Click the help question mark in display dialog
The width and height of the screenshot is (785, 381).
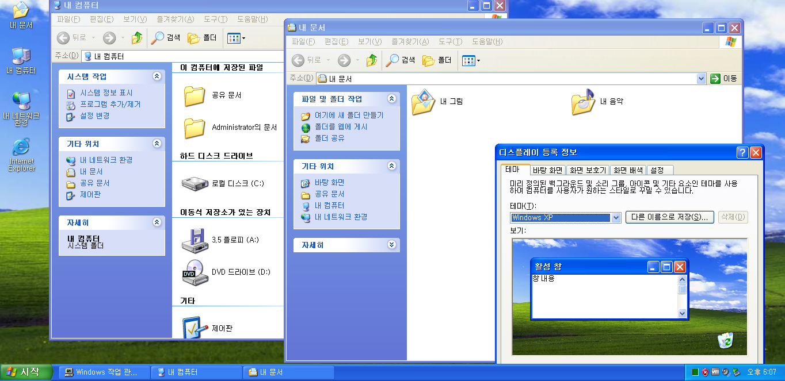pyautogui.click(x=742, y=152)
